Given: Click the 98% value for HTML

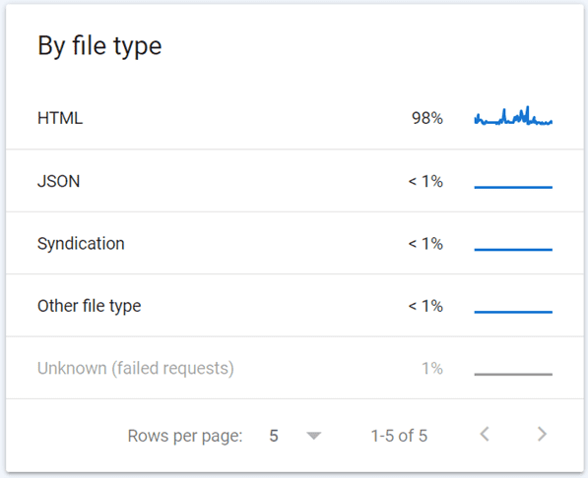Looking at the screenshot, I should 427,118.
